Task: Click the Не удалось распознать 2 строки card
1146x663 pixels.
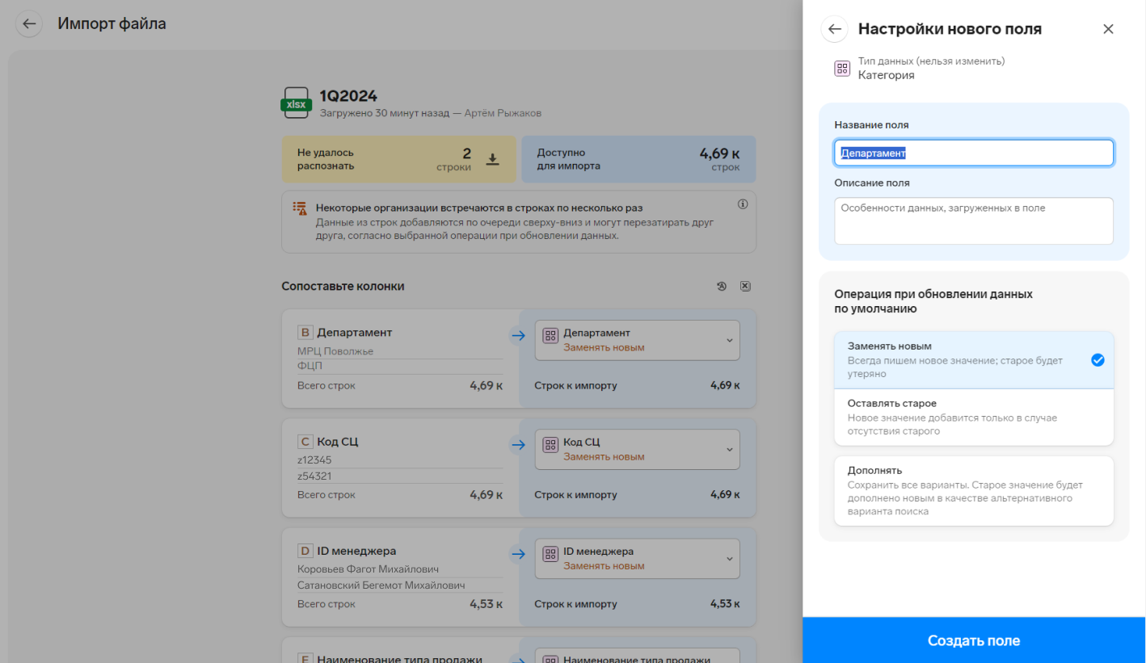Action: click(x=398, y=159)
